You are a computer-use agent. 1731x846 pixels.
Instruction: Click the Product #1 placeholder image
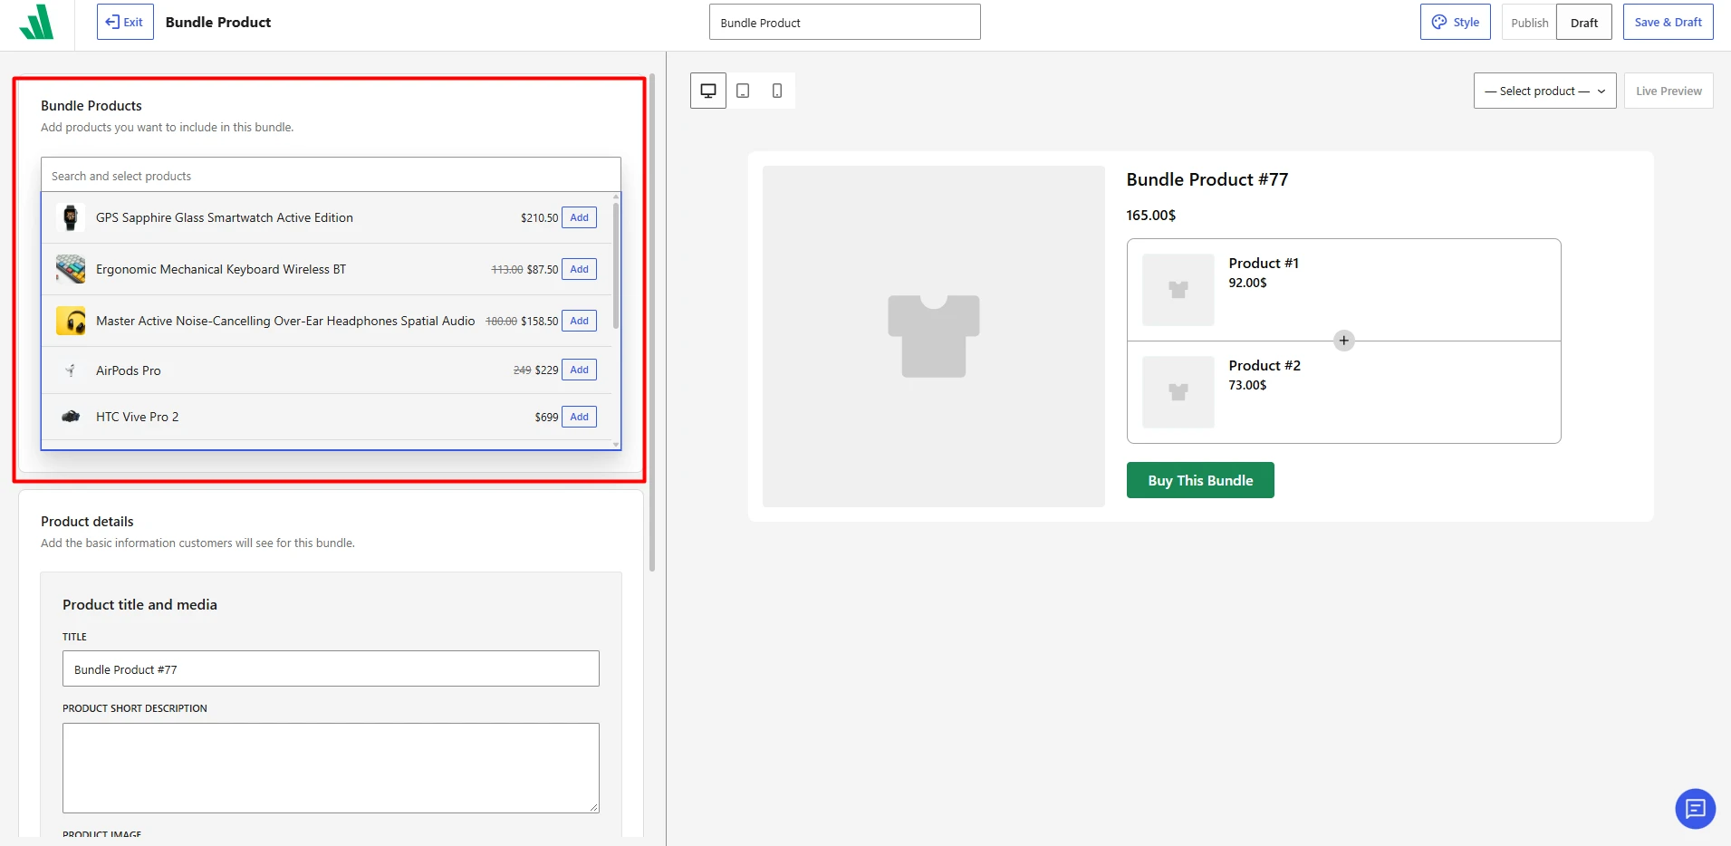[x=1178, y=290]
